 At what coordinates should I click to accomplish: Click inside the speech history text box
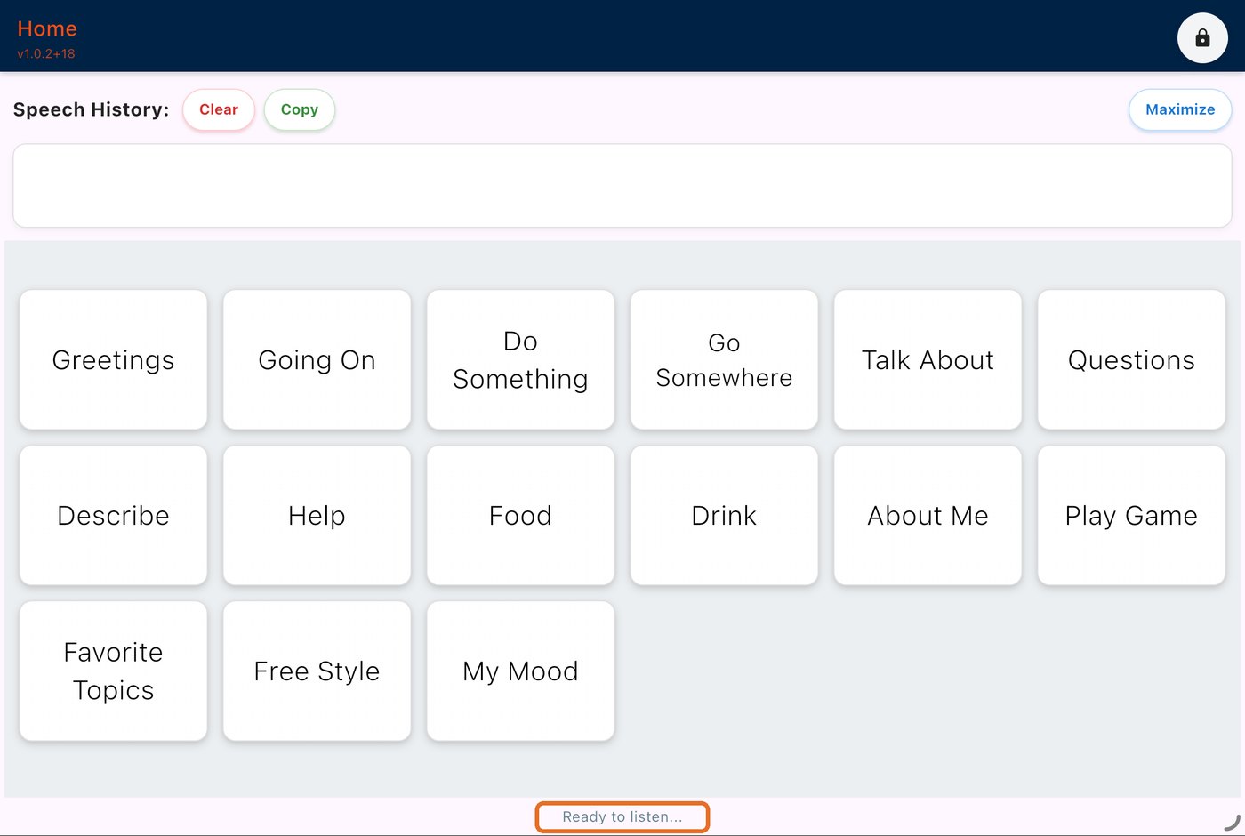pyautogui.click(x=622, y=185)
